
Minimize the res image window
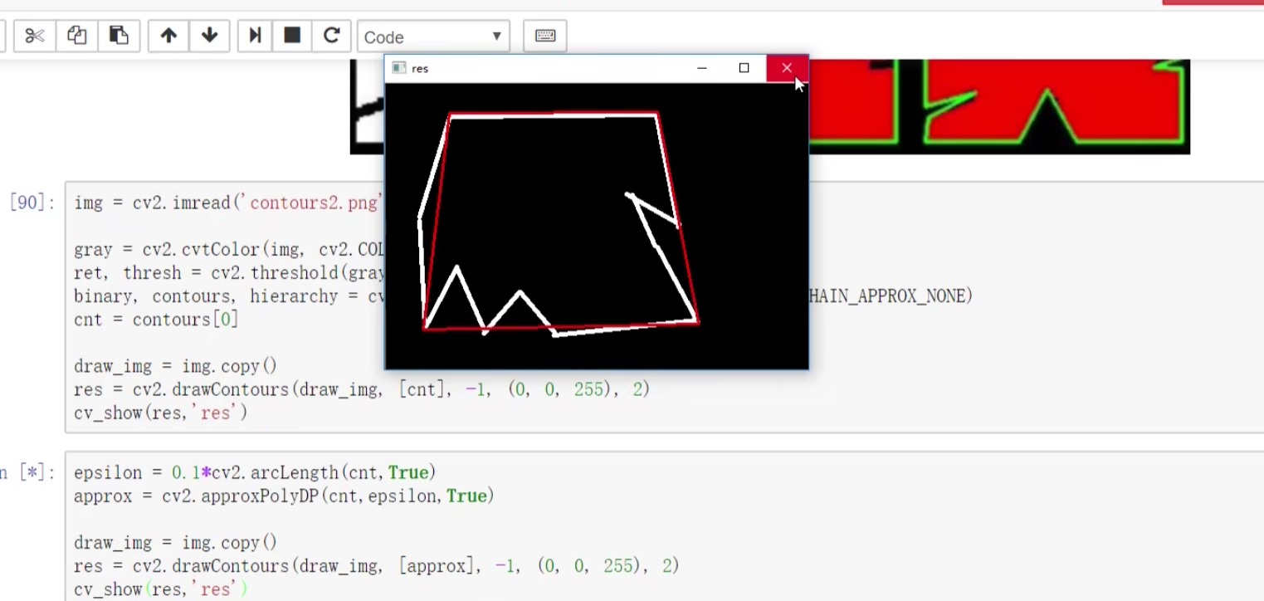coord(702,68)
